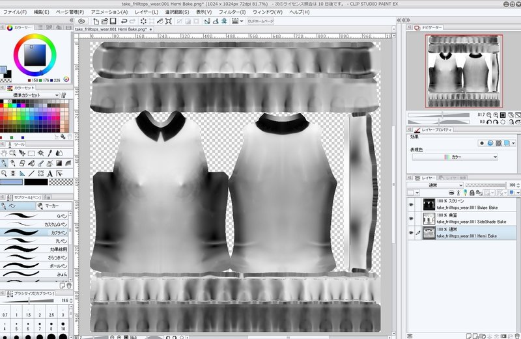
Task: Toggle visibility of Hemi Bake layer
Action: pyautogui.click(x=411, y=233)
